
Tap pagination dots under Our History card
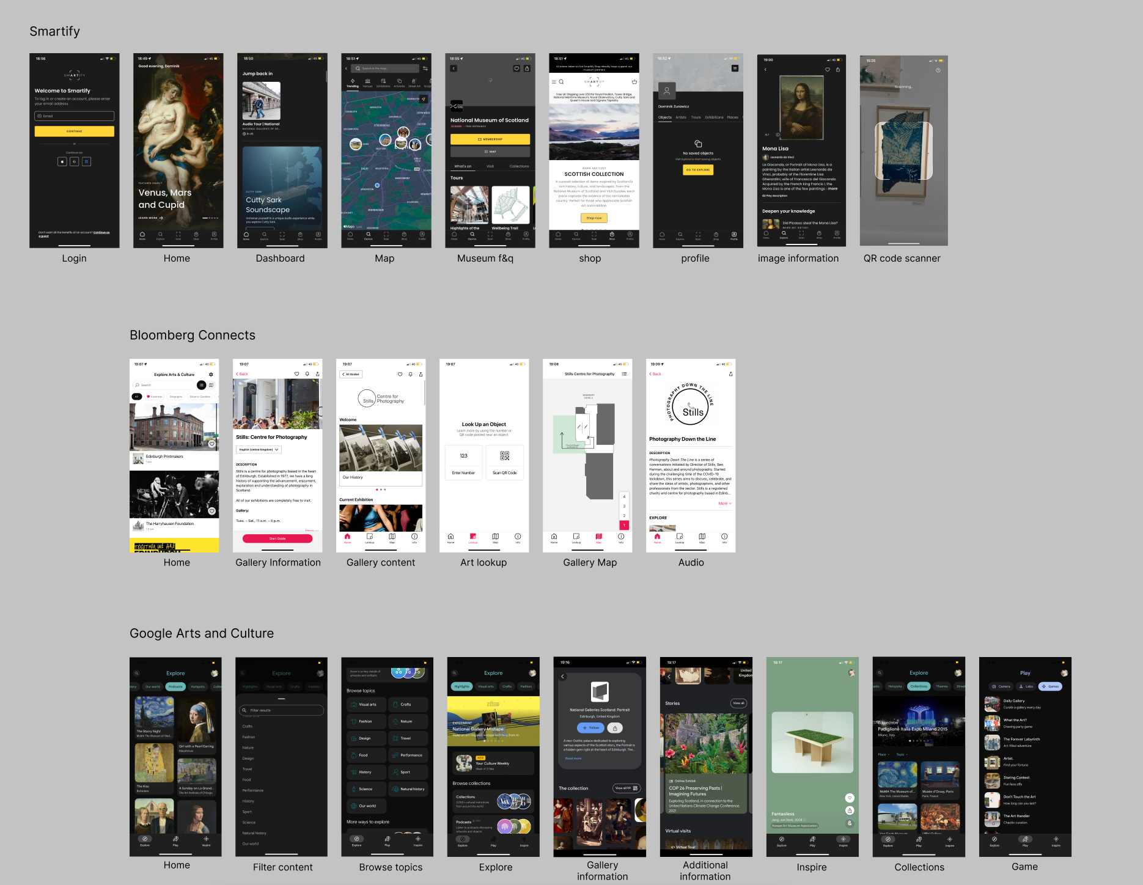tap(381, 490)
